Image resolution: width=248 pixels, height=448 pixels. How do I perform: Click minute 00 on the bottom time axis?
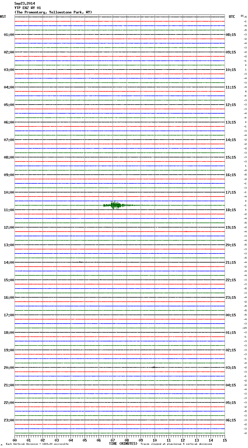15,440
